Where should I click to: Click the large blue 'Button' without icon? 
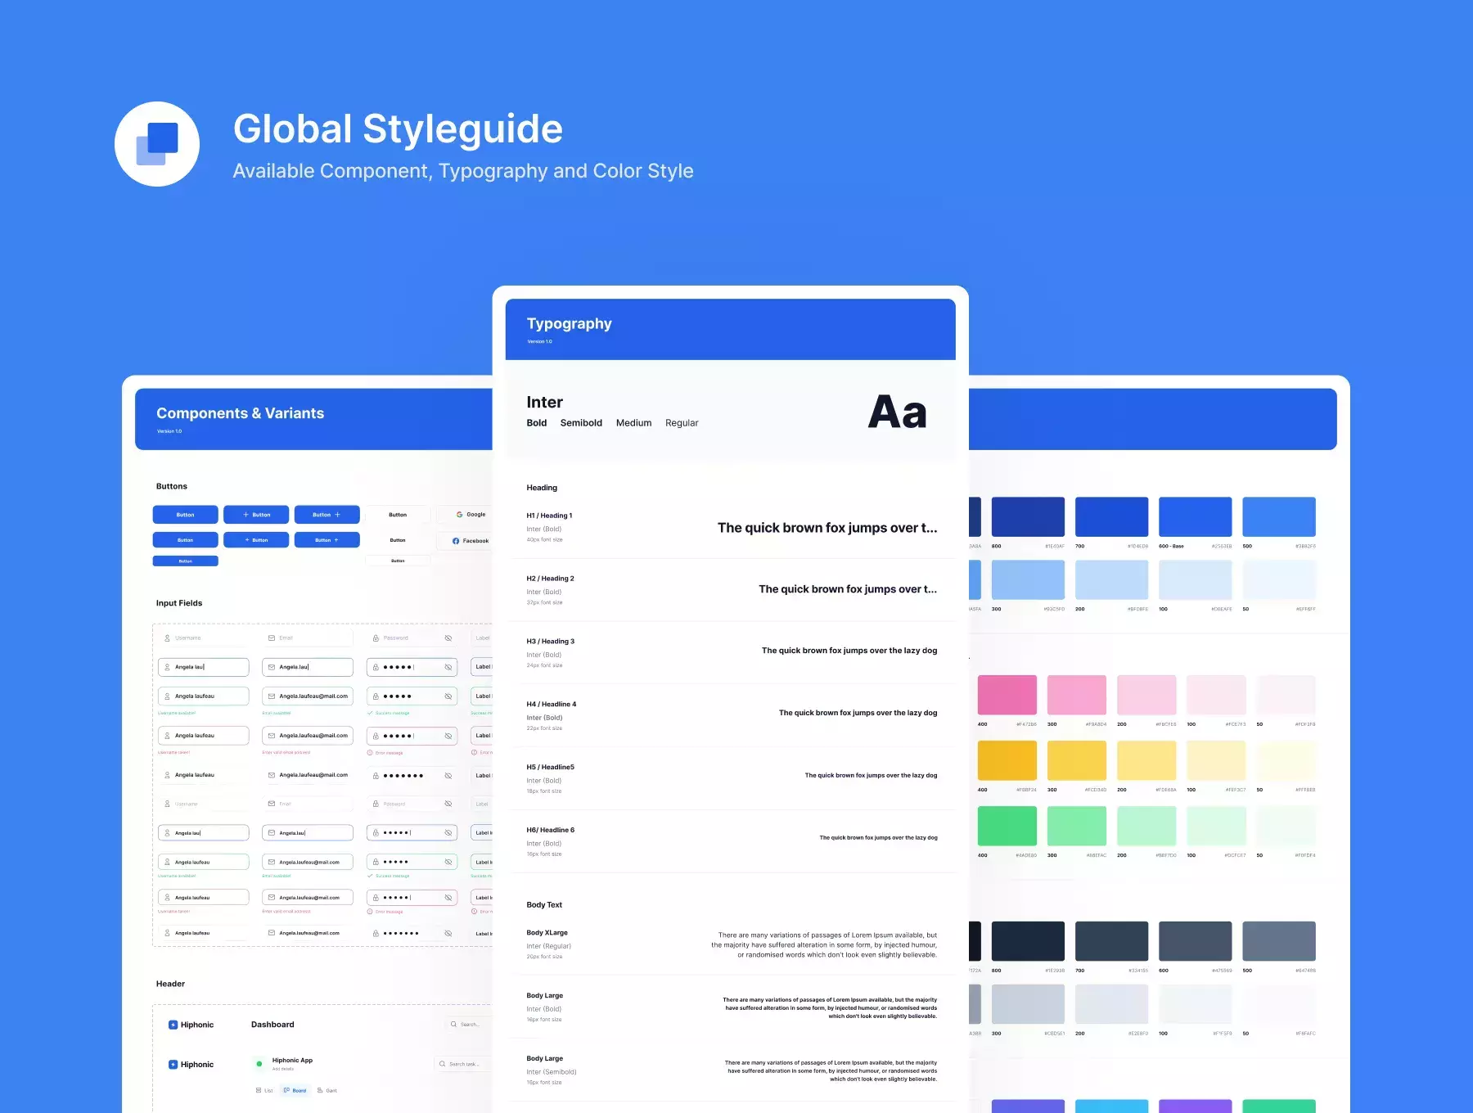click(x=186, y=515)
